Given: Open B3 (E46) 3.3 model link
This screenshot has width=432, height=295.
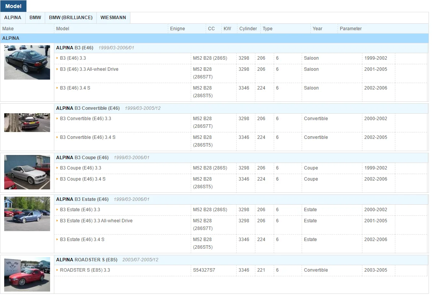Looking at the screenshot, I should [73, 58].
